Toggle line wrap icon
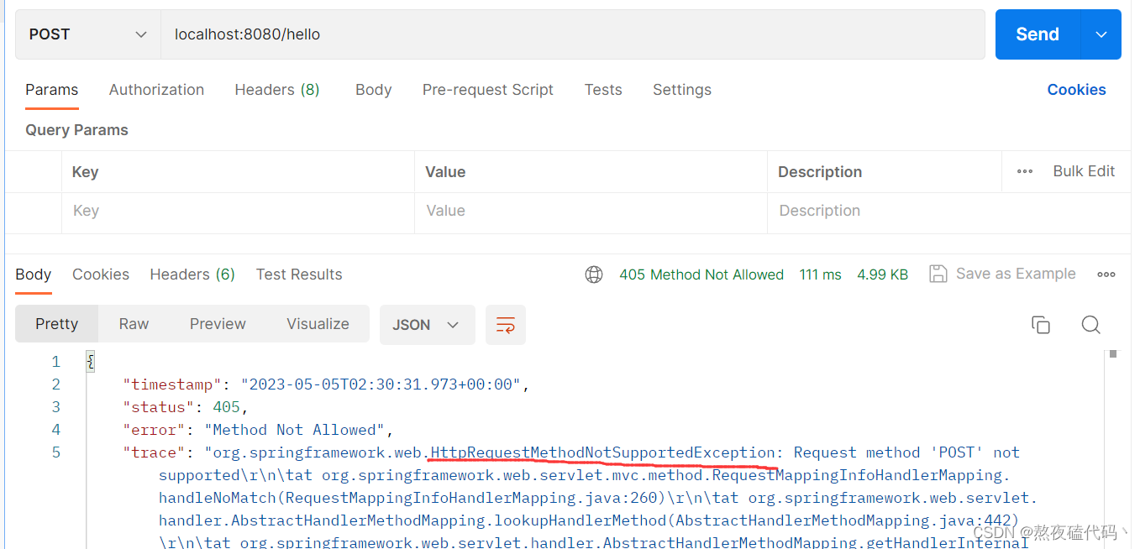 [x=506, y=325]
